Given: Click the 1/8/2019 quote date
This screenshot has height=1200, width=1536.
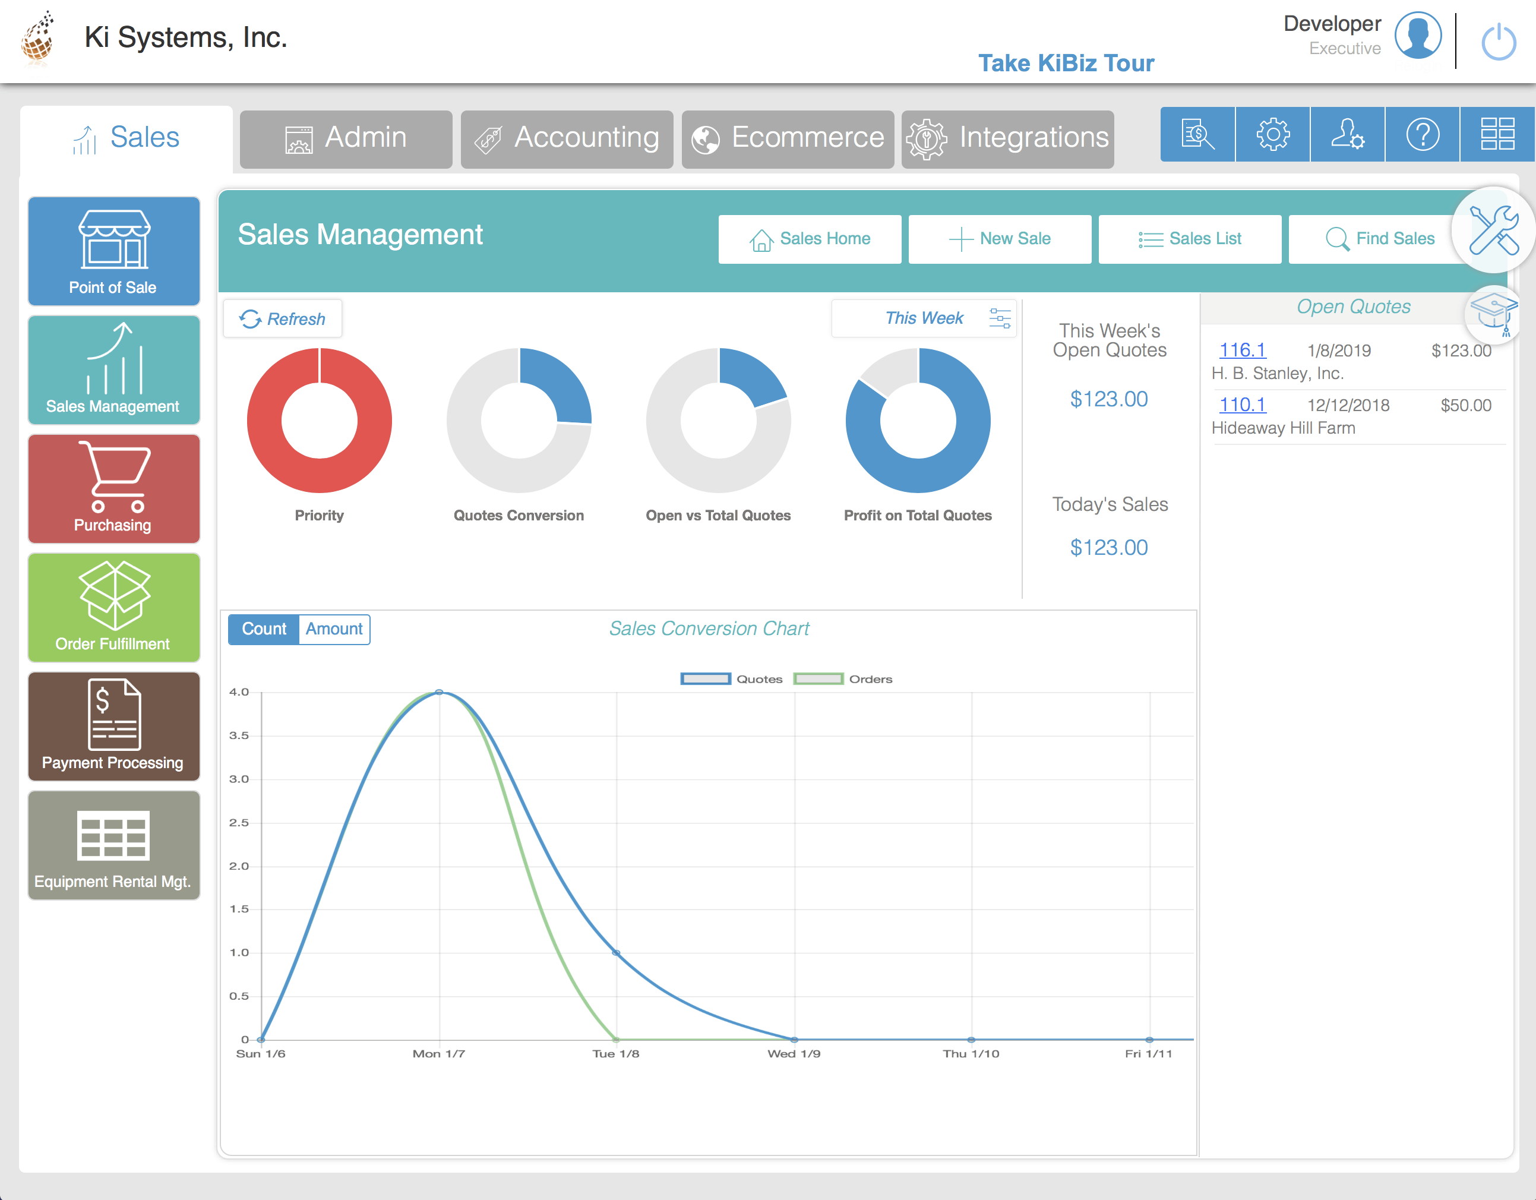Looking at the screenshot, I should (x=1339, y=351).
